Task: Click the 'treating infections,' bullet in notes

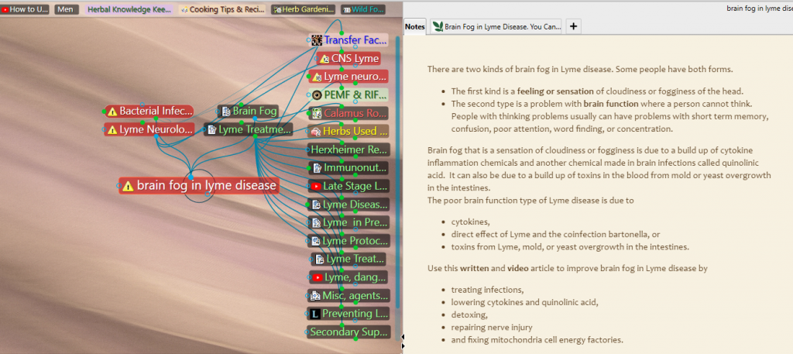Action: (488, 290)
